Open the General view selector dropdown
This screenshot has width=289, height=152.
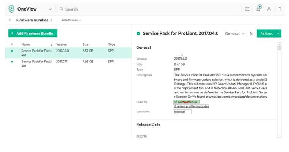234,33
